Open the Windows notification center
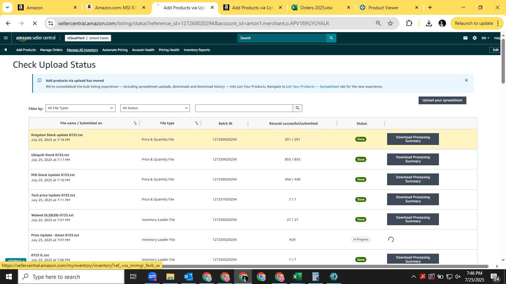The image size is (506, 284). 494,277
